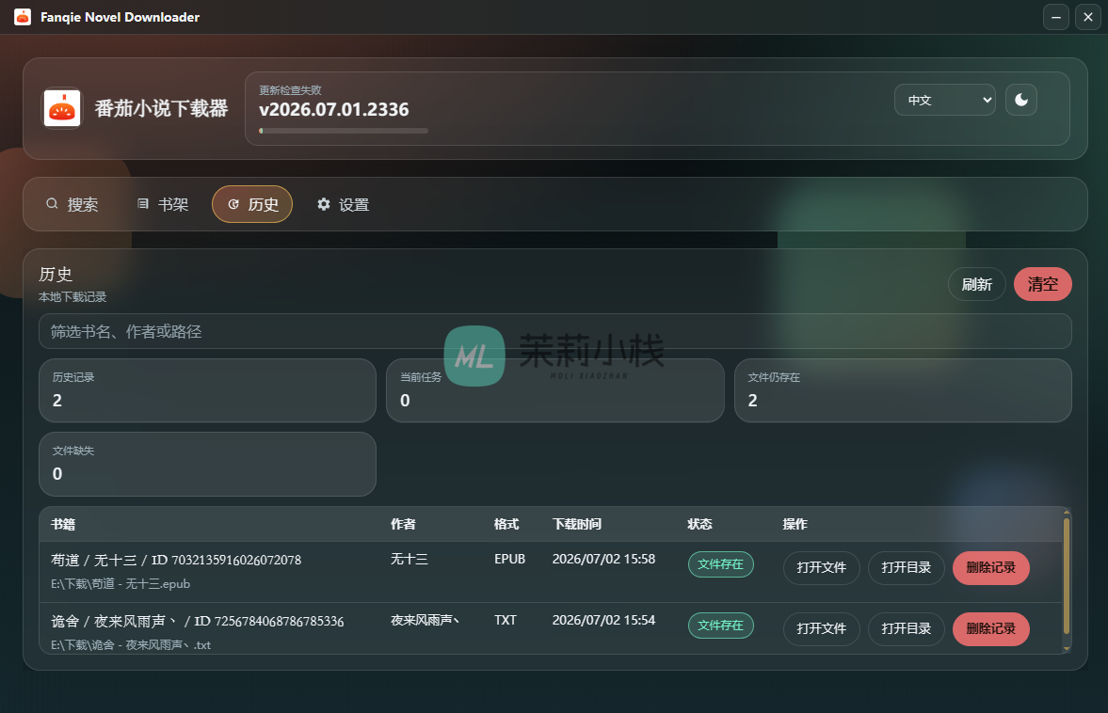Switch to the 搜索 tab
1108x713 pixels.
[x=72, y=204]
